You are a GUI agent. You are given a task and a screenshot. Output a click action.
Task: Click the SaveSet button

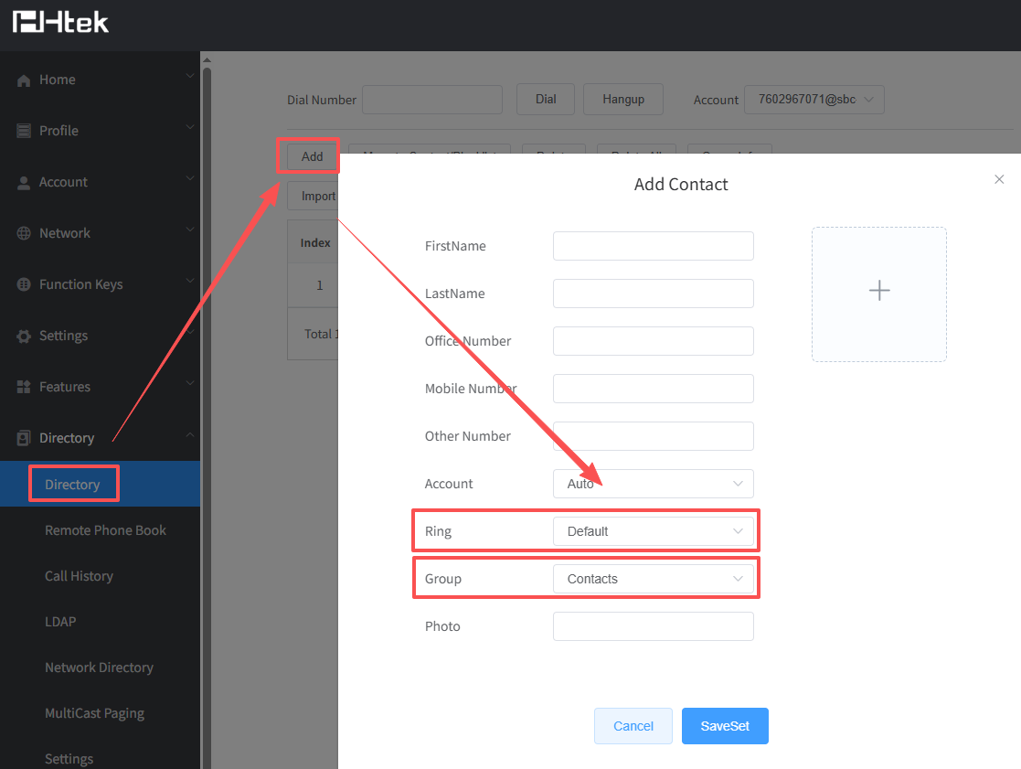(725, 726)
